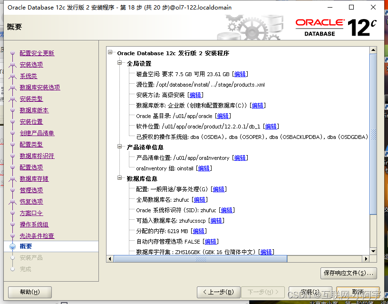
Task: Go to 数据库版本 step
Action: 34,110
